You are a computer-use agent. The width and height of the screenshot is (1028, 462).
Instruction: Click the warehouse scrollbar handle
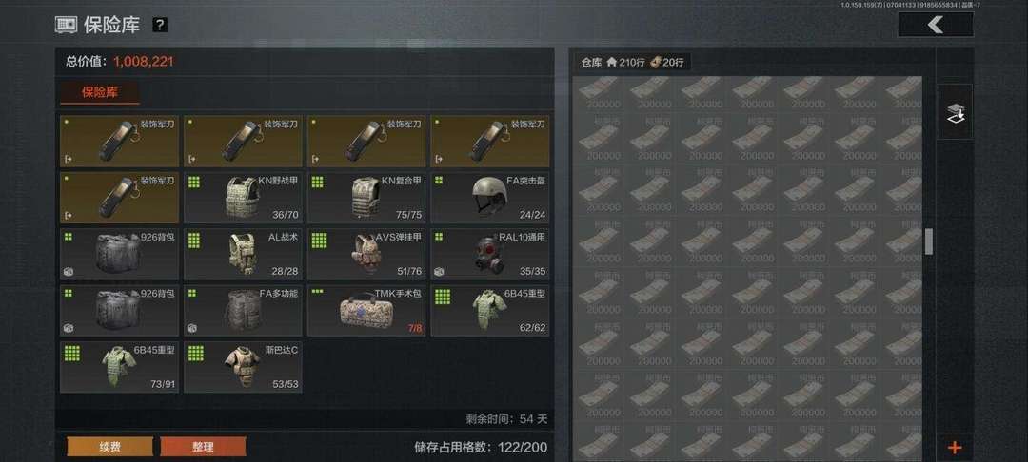pyautogui.click(x=928, y=241)
